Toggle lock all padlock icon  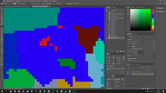click(x=140, y=72)
